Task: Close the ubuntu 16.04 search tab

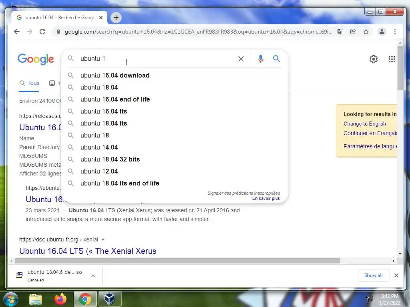Action: click(x=101, y=18)
